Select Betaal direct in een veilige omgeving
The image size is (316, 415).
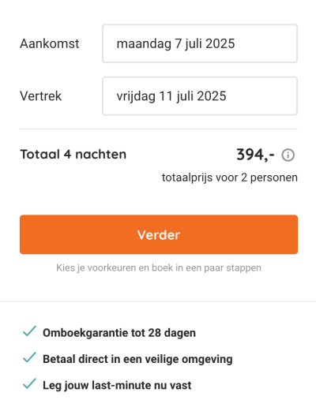click(x=137, y=359)
